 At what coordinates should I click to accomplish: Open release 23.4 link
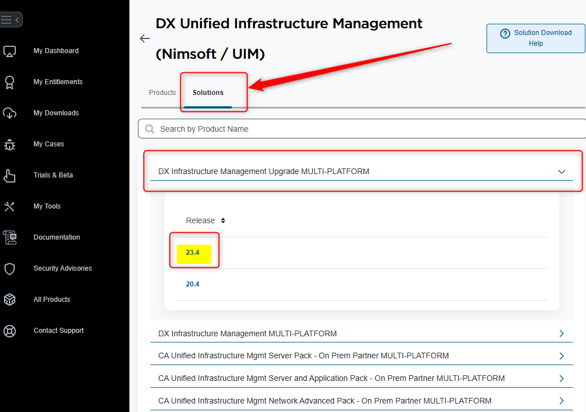(x=193, y=253)
